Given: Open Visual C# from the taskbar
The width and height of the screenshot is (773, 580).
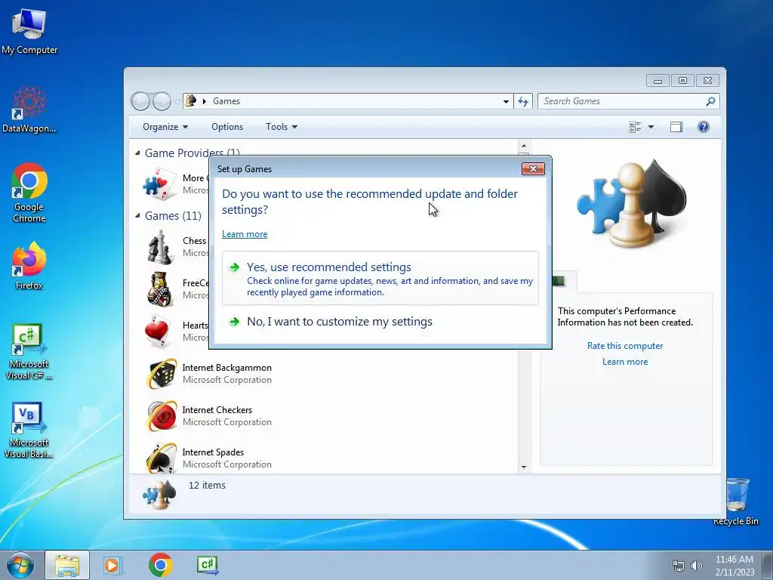Looking at the screenshot, I should 208,565.
